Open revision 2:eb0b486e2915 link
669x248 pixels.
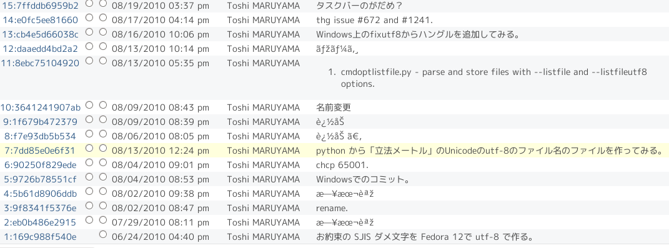pyautogui.click(x=40, y=222)
